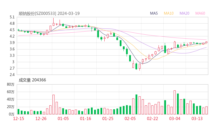Click the 12-26 date axis label
211x125 pixels.
click(x=41, y=118)
